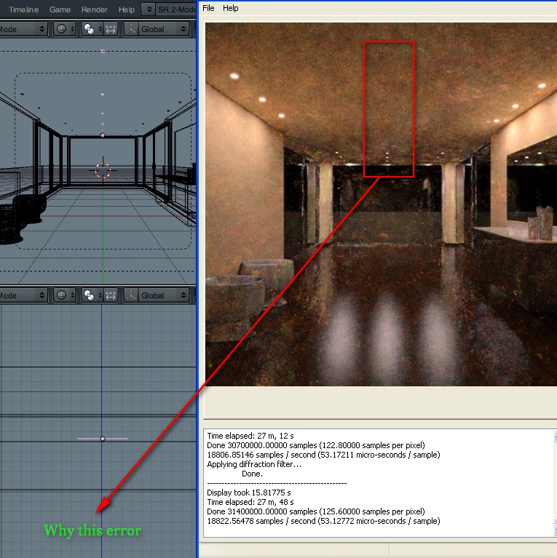Click the pivot point icon in top header
This screenshot has height=558, width=557.
[x=91, y=29]
